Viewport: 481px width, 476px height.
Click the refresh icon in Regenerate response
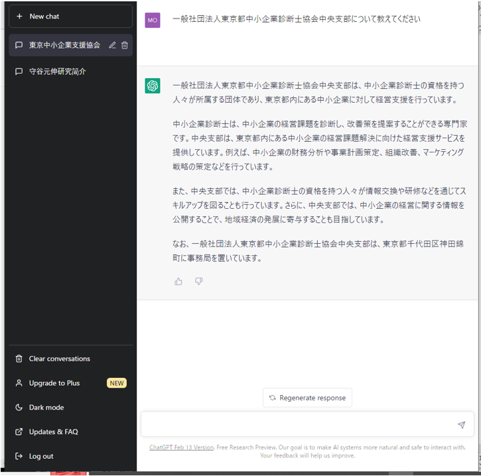coord(273,398)
